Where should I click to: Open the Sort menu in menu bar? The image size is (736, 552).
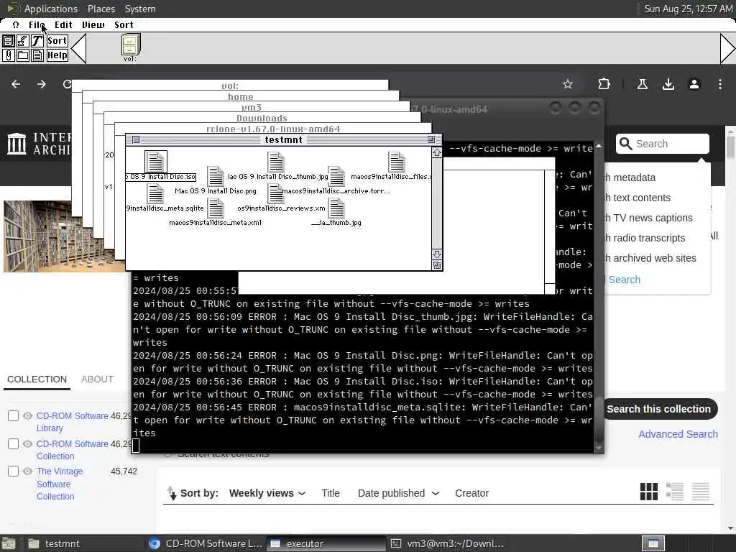[124, 25]
